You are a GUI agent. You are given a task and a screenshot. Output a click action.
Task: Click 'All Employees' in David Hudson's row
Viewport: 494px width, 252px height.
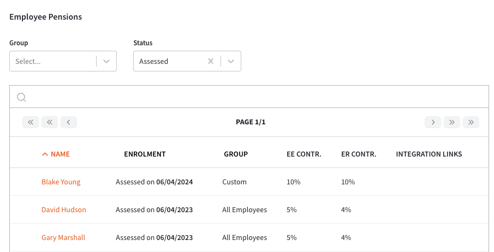245,210
